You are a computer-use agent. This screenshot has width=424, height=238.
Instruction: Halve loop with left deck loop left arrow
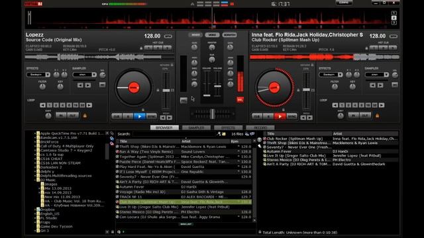tap(42, 105)
